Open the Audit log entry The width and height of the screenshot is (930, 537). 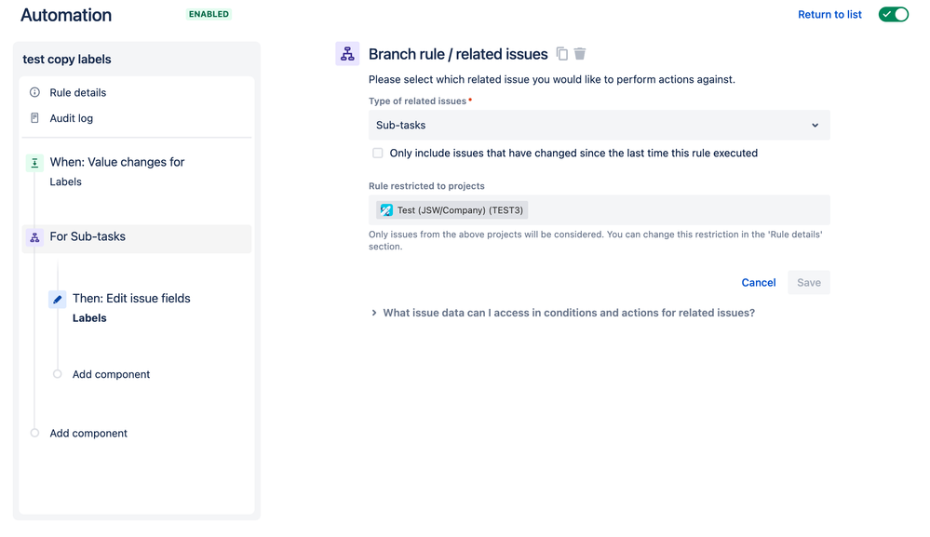pos(71,118)
